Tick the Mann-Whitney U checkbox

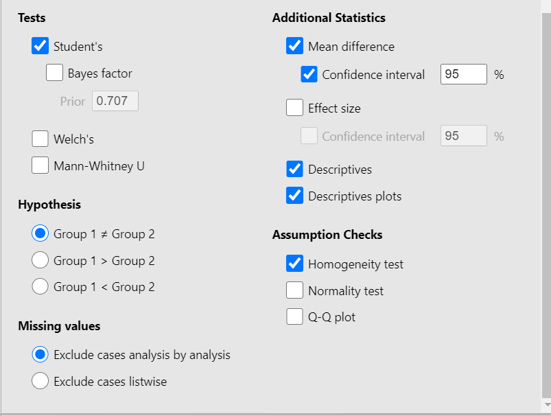pyautogui.click(x=40, y=165)
